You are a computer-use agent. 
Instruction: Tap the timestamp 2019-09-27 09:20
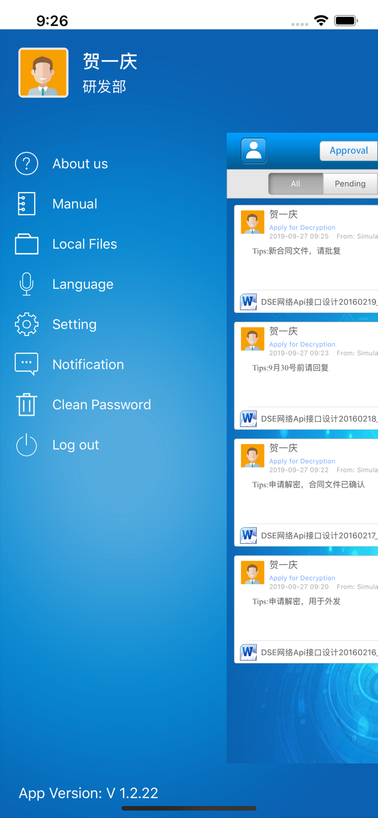pyautogui.click(x=299, y=587)
